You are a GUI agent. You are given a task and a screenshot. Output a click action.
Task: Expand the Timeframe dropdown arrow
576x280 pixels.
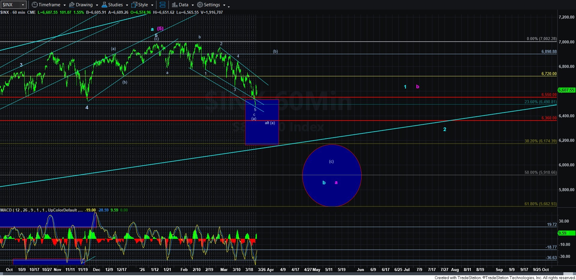[x=64, y=5]
